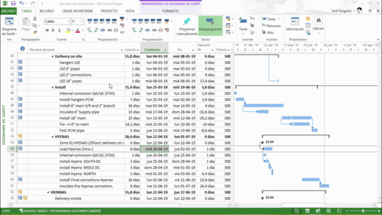Select the Test PCW pipe task name
This screenshot has width=382, height=215.
coord(72,130)
